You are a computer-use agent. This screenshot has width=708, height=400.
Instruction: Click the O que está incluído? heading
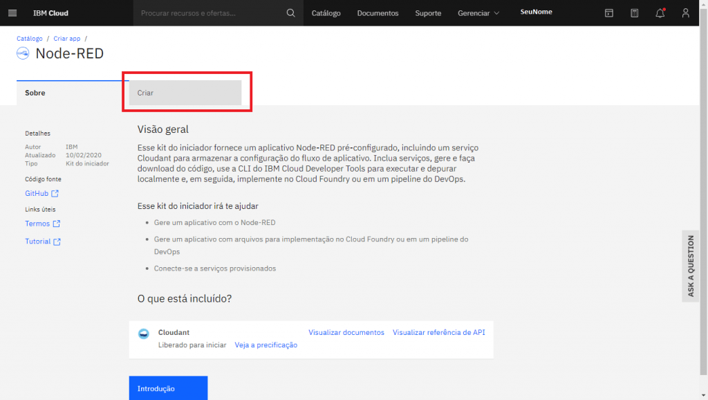[x=184, y=299]
